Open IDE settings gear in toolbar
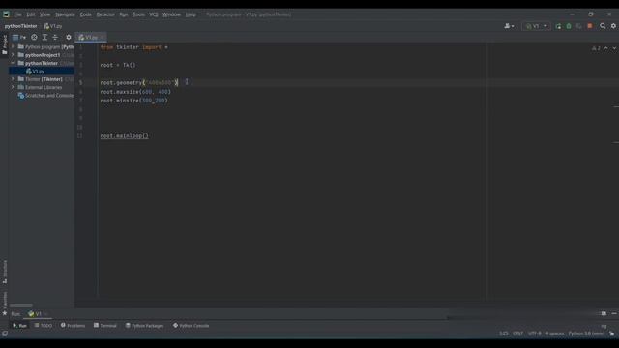Viewport: 619px width, 348px height. click(x=613, y=26)
